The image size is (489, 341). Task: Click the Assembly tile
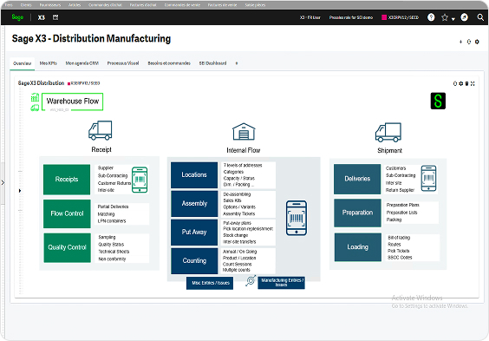pyautogui.click(x=194, y=204)
